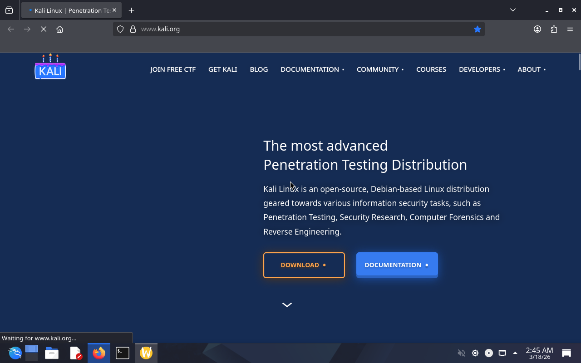Go to the Firefox home page
The image size is (581, 363).
pos(59,29)
